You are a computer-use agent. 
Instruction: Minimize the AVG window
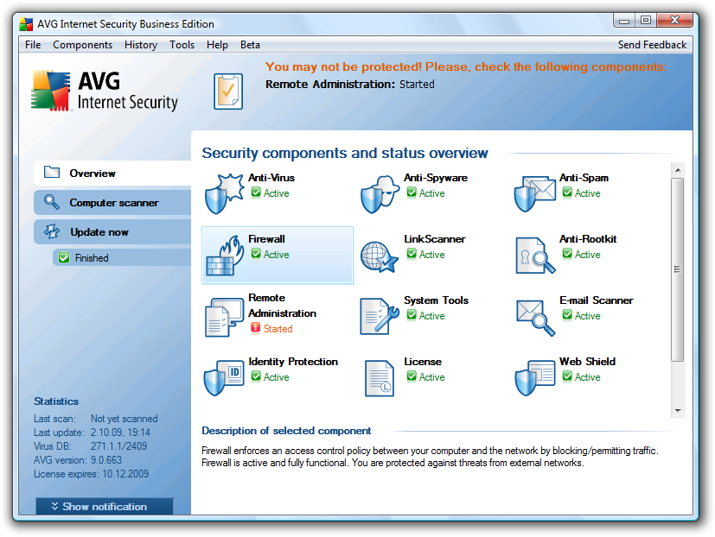[x=624, y=21]
